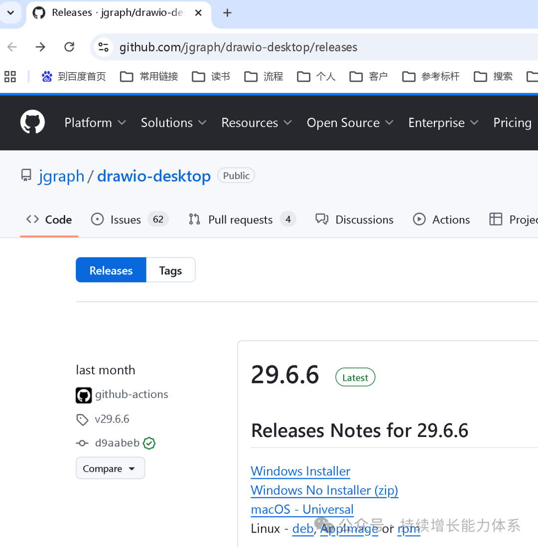Expand the Solutions navigation menu
538x547 pixels.
173,123
